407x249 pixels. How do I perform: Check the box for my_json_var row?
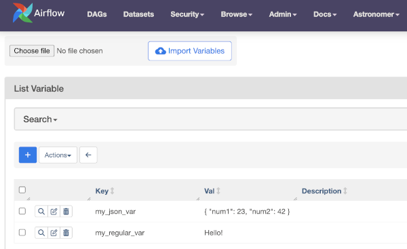coord(22,211)
